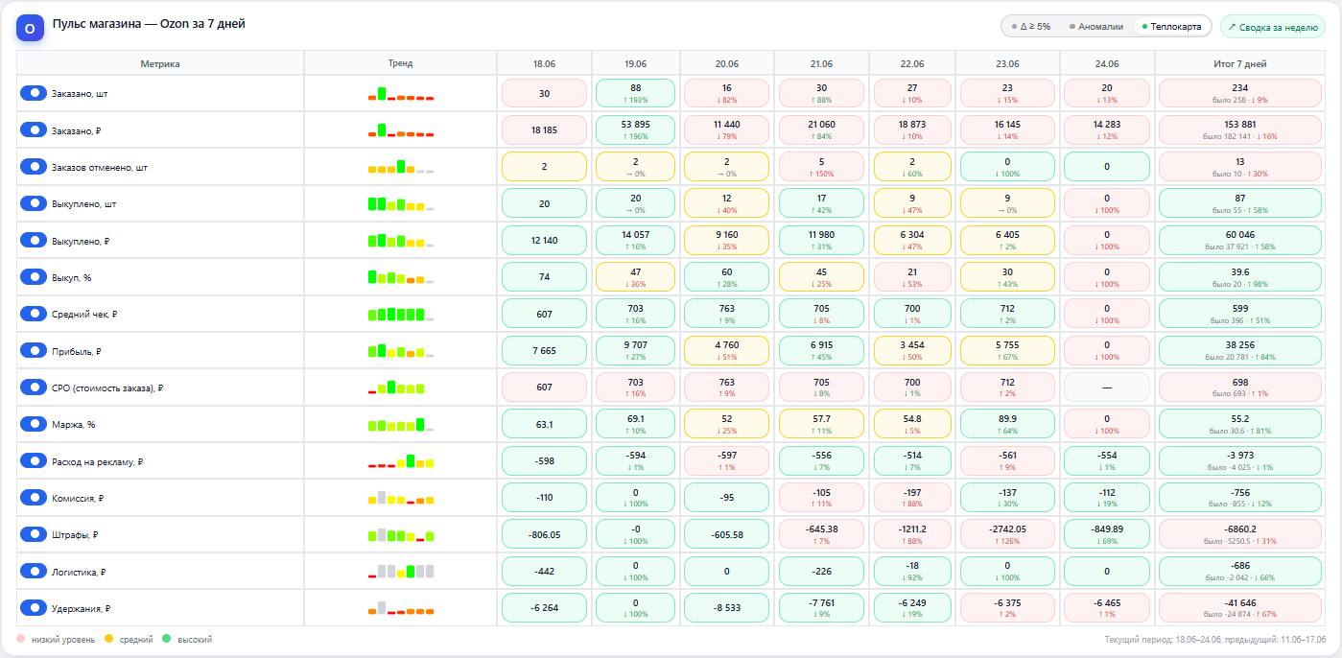Switch to the Аномалии view

click(x=1095, y=27)
